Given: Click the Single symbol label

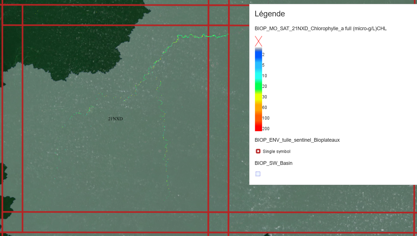Looking at the screenshot, I should (x=276, y=152).
